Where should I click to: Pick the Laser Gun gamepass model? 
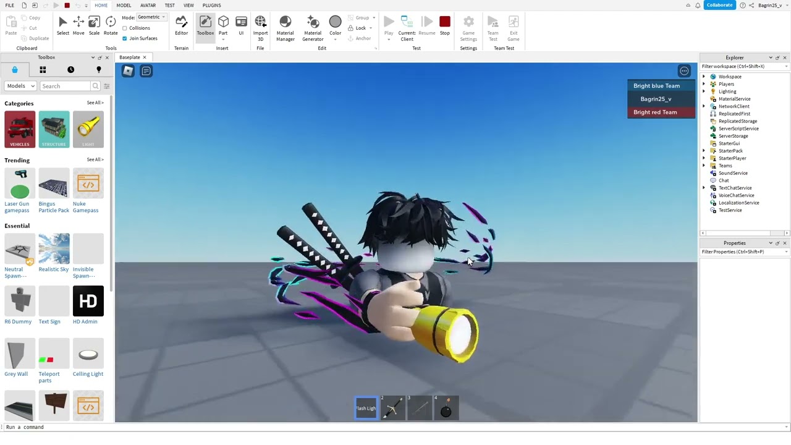click(20, 184)
